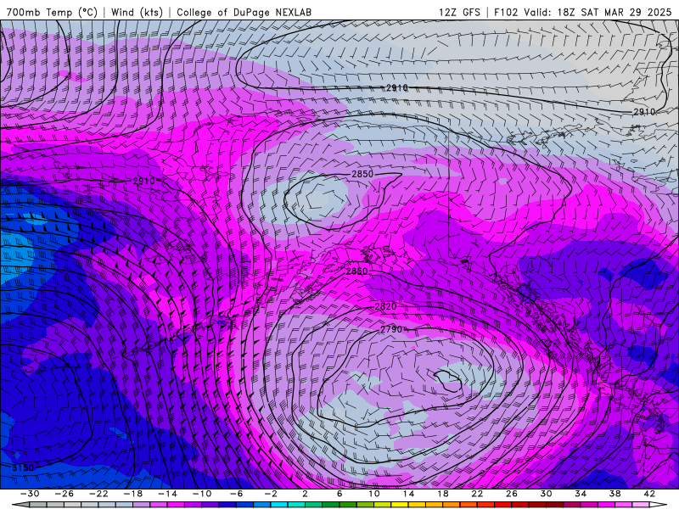Click the 14 color scale label

coord(408,494)
